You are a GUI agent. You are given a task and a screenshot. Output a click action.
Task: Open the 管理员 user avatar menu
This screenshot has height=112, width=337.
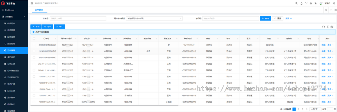[325, 3]
